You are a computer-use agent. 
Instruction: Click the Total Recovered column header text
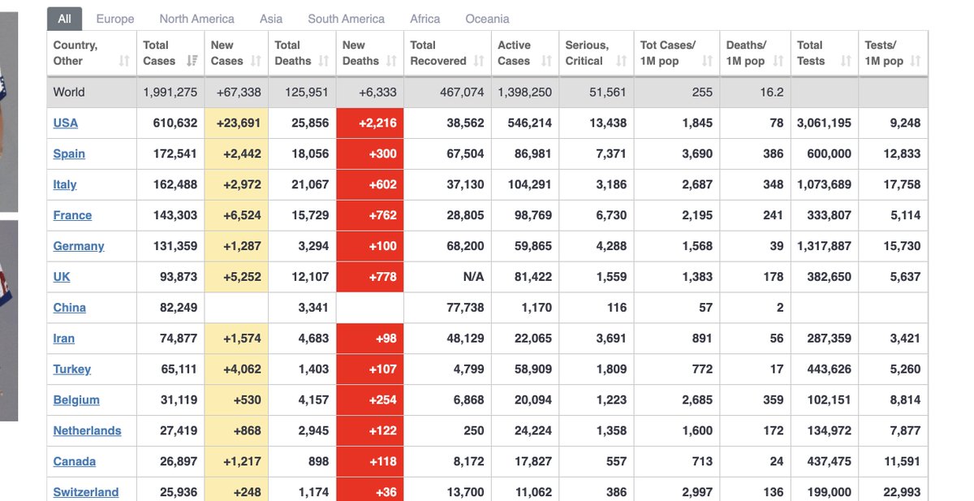pos(438,53)
